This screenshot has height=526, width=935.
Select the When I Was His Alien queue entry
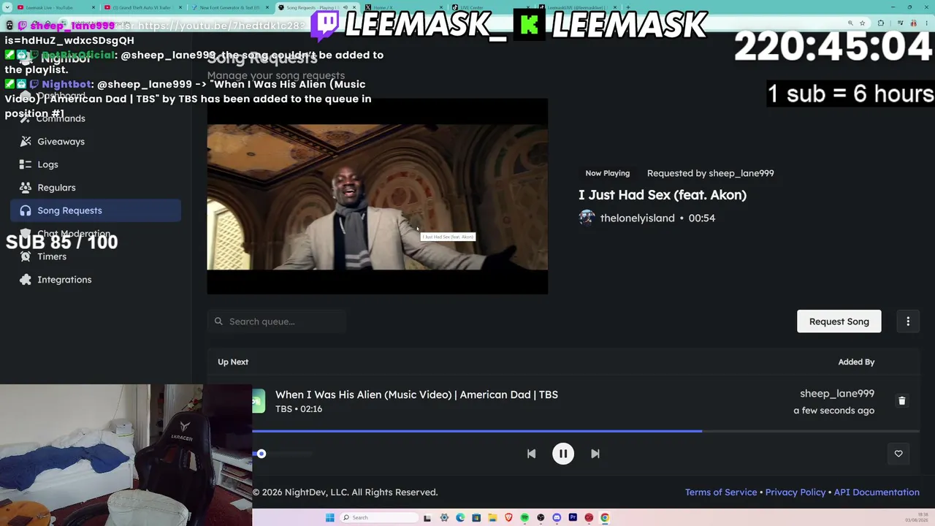coord(416,394)
